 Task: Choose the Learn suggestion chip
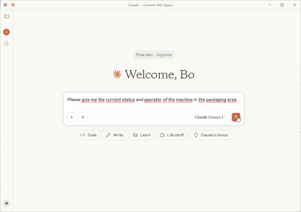pos(141,135)
